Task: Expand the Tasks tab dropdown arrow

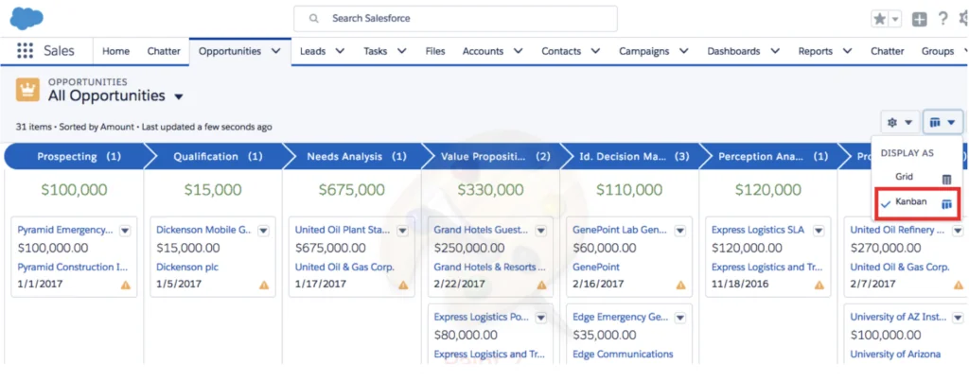Action: [401, 51]
